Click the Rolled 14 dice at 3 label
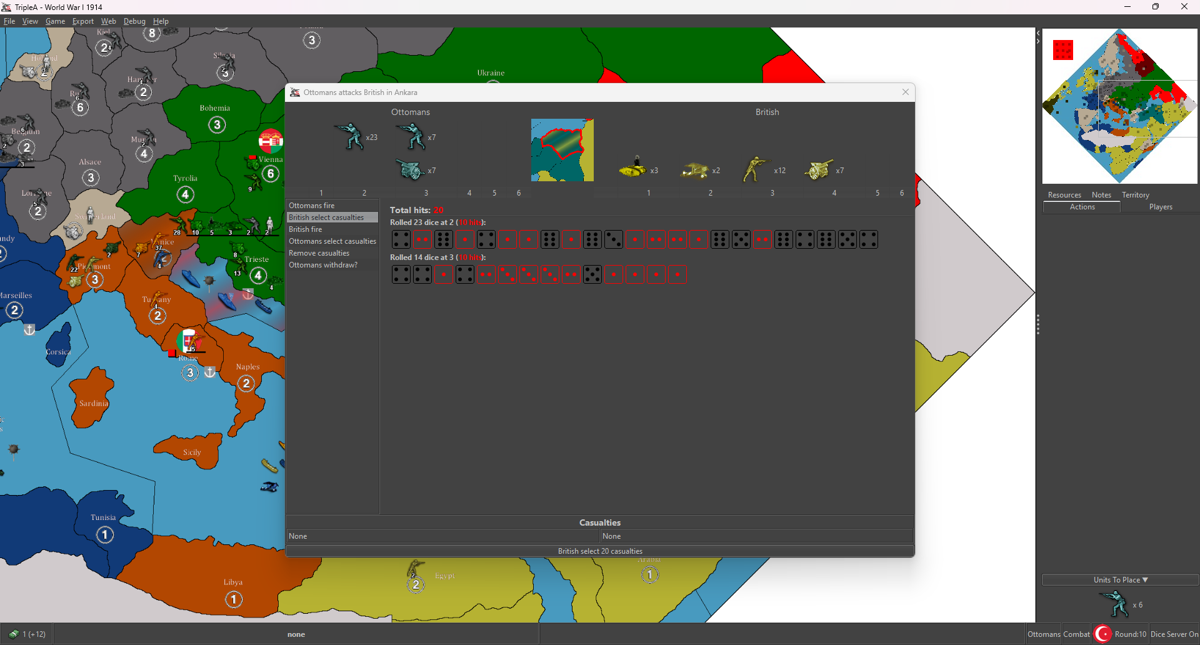The height and width of the screenshot is (645, 1200). pyautogui.click(x=437, y=257)
